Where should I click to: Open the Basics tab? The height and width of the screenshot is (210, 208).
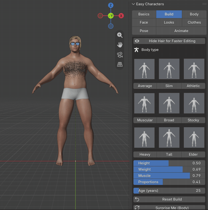pyautogui.click(x=144, y=14)
